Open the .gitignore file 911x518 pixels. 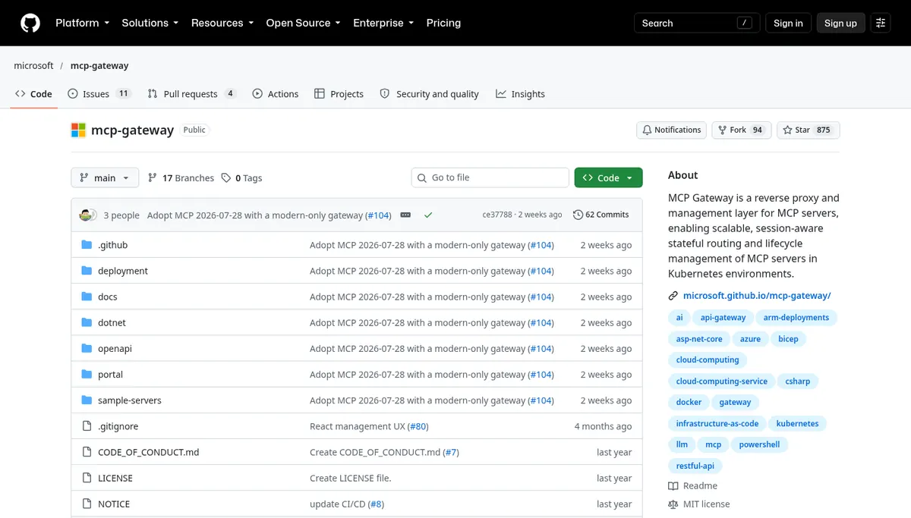[x=118, y=426]
